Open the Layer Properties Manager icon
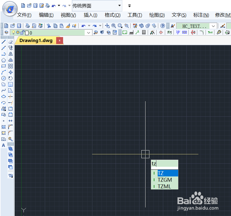The image size is (231, 216). [6, 32]
